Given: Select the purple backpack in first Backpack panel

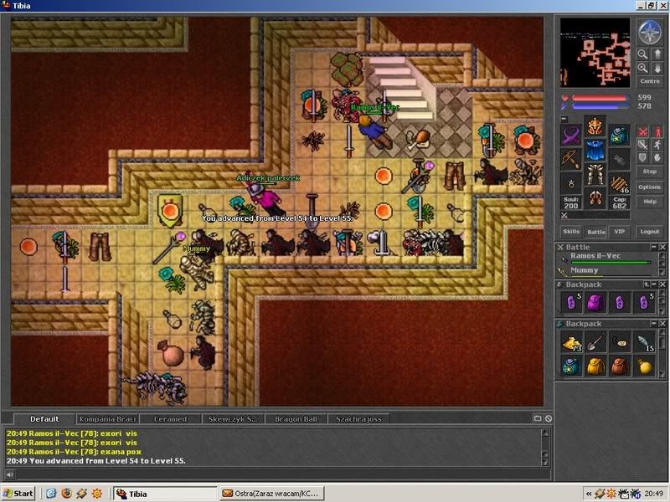Looking at the screenshot, I should [x=595, y=303].
